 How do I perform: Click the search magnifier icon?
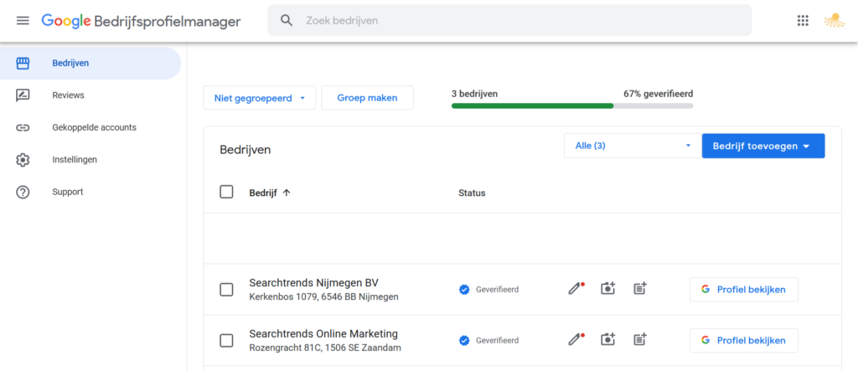click(287, 20)
